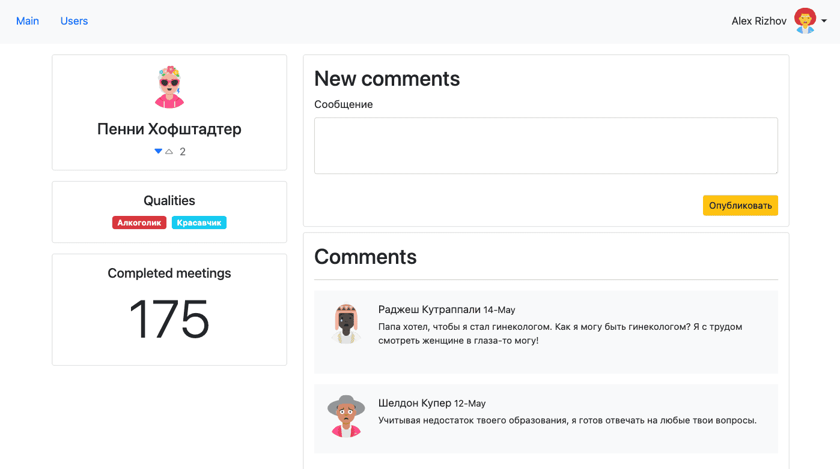Go to the Main page
The width and height of the screenshot is (840, 469).
point(28,21)
